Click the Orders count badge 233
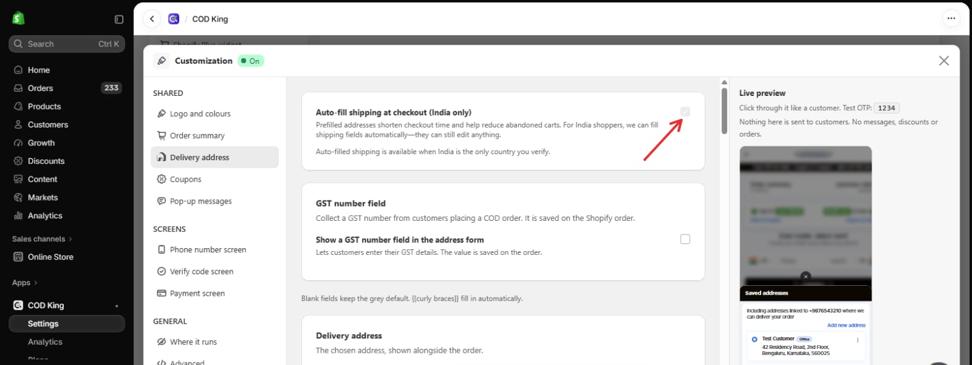 (x=112, y=88)
